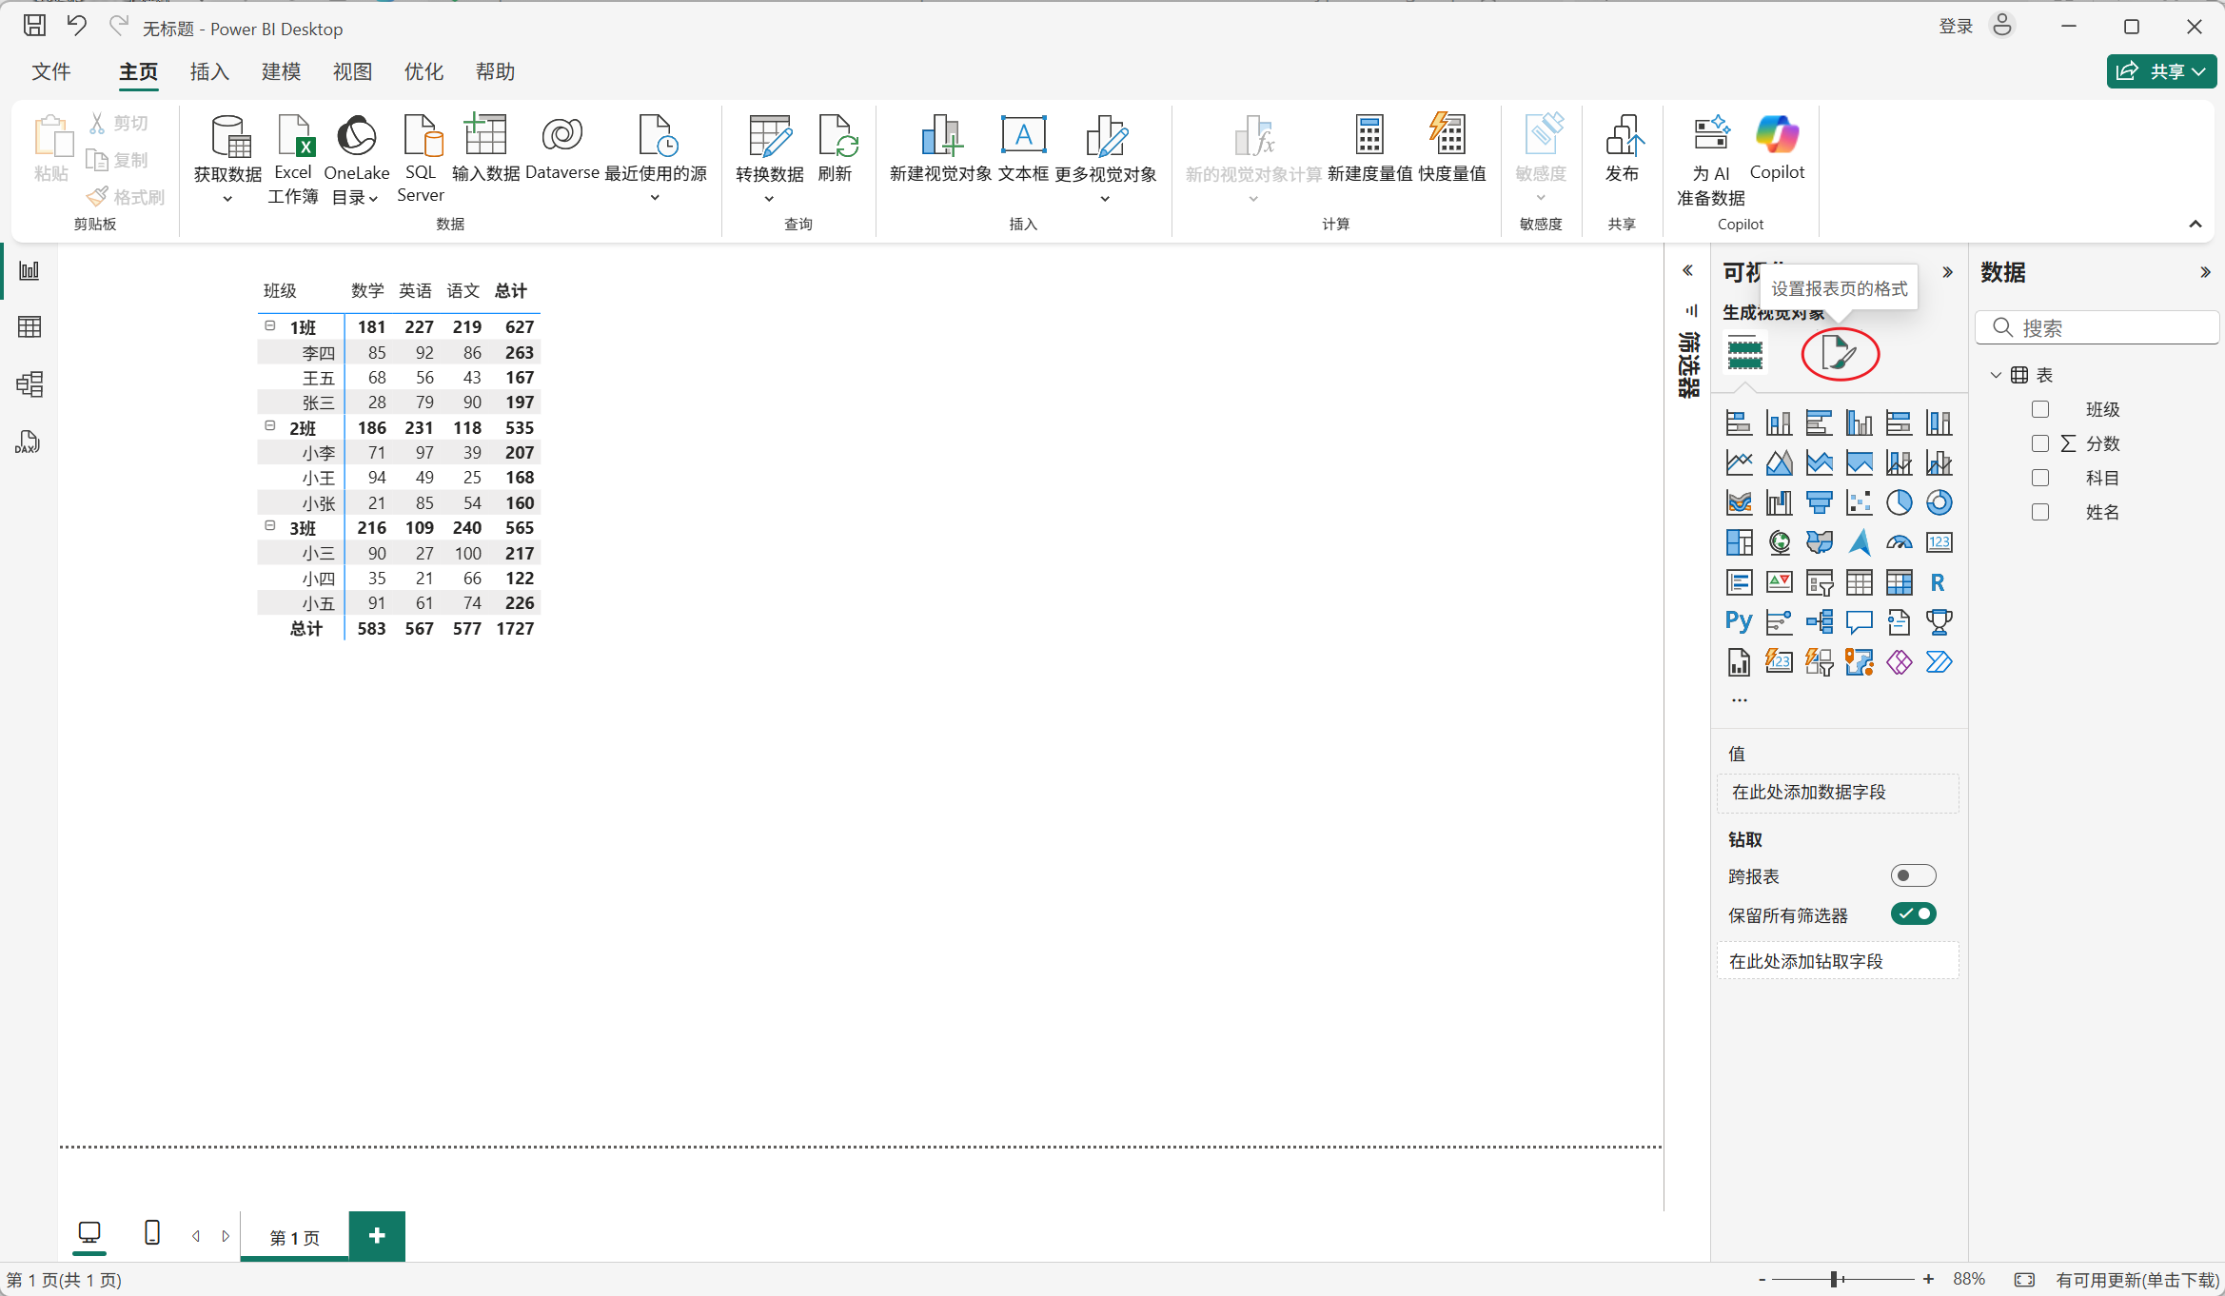Open the 获取数据 dropdown arrow
This screenshot has height=1296, width=2225.
[227, 199]
